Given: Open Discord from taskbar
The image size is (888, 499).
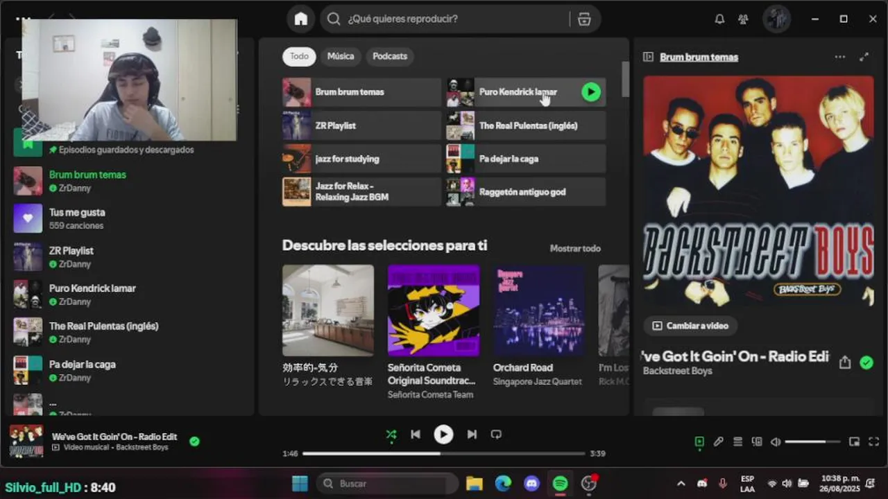Looking at the screenshot, I should pyautogui.click(x=532, y=483).
